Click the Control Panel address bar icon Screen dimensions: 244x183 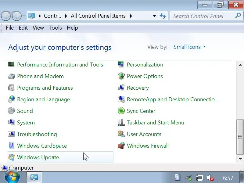[x=32, y=16]
